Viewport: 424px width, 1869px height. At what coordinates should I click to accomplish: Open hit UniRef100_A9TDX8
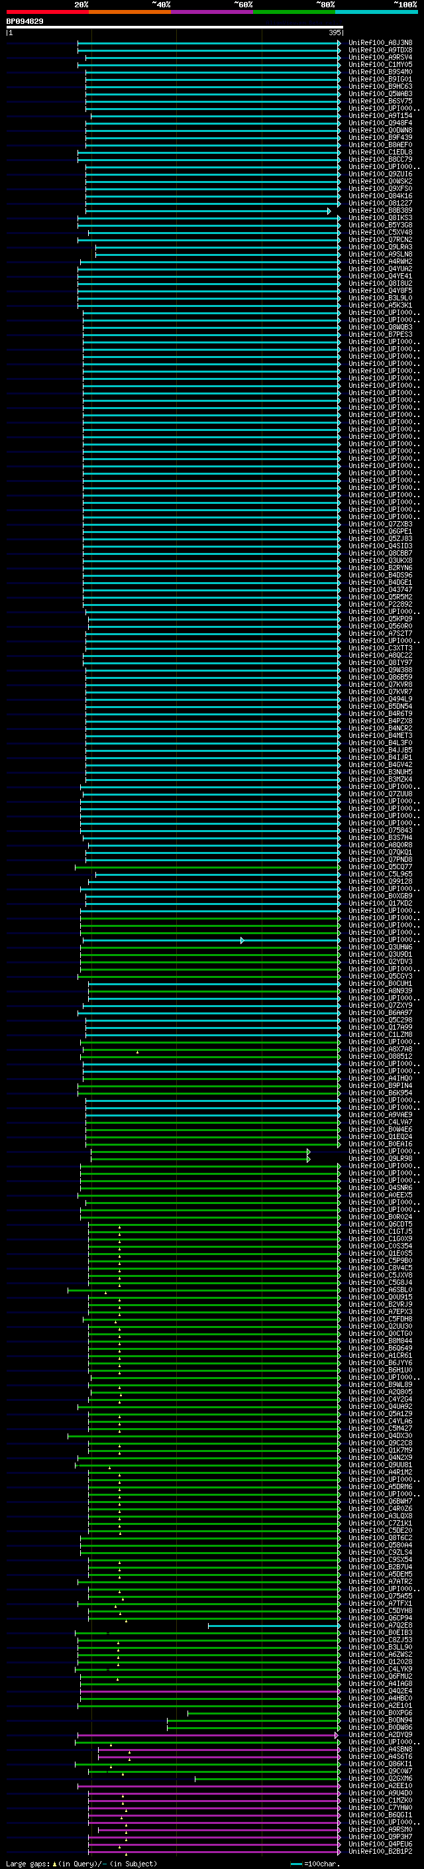click(380, 50)
